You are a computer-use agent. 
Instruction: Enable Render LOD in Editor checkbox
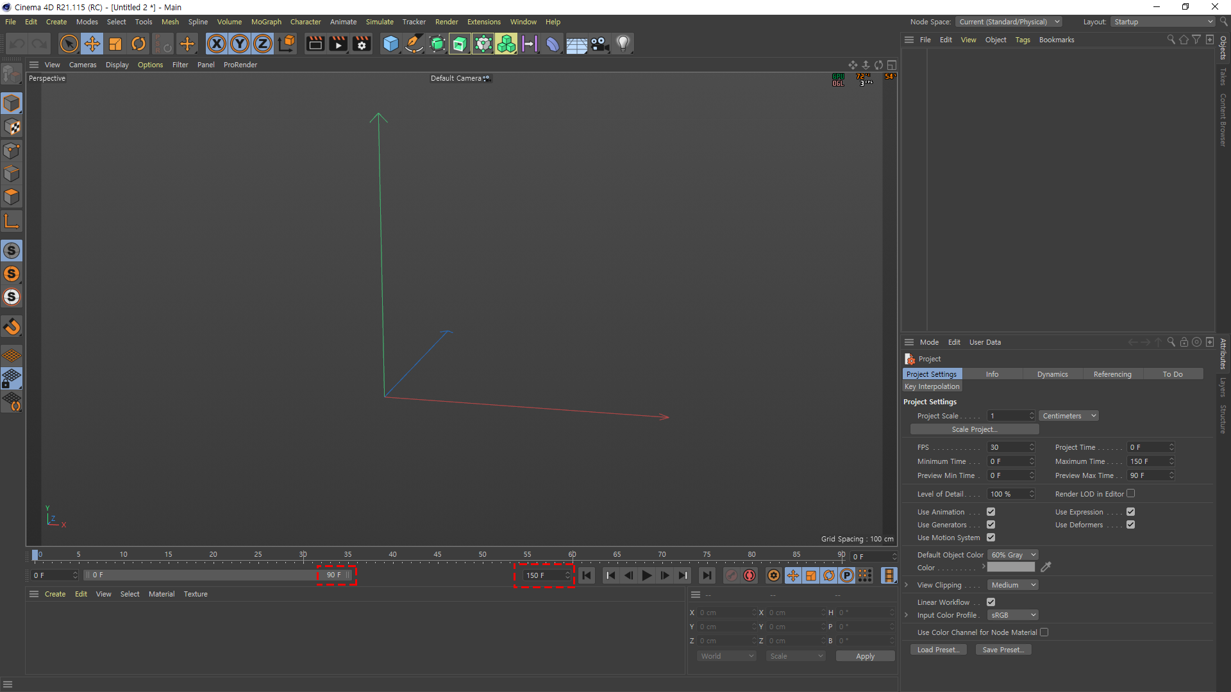click(1131, 493)
